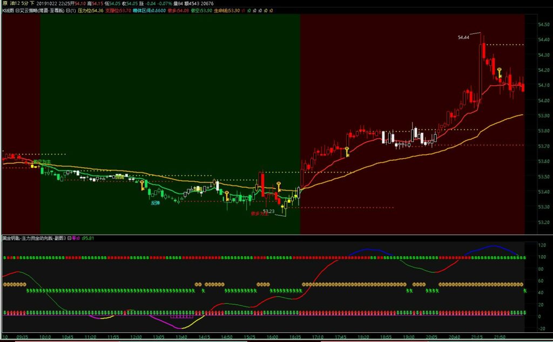Toggle the box after 副图3 in the sub-chart header
This screenshot has height=342, width=553.
(x=69, y=238)
